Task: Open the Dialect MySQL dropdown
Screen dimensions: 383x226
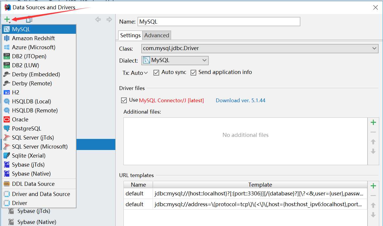Action: 175,60
